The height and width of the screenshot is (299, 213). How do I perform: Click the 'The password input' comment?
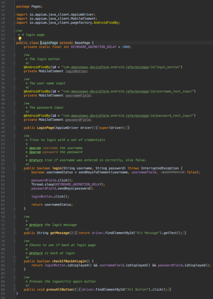(46, 108)
